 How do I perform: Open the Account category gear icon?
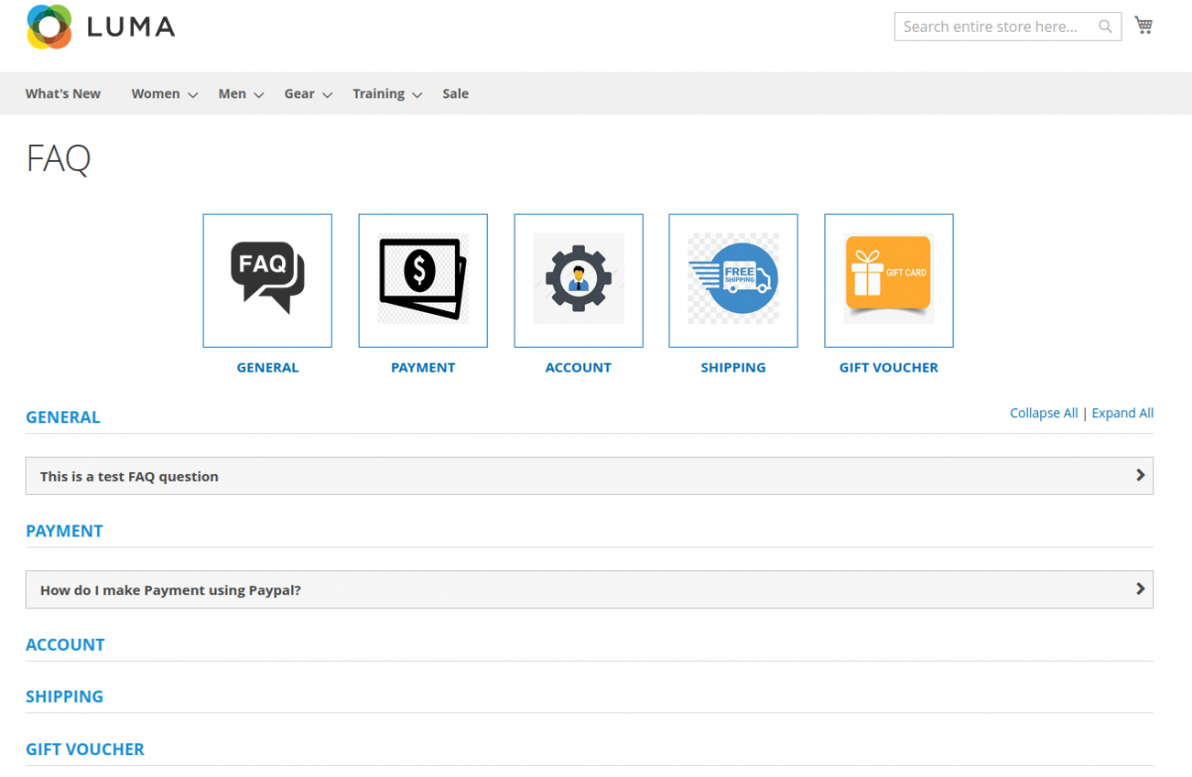coord(577,279)
